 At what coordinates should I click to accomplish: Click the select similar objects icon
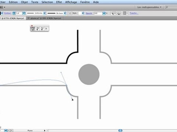tap(112, 13)
